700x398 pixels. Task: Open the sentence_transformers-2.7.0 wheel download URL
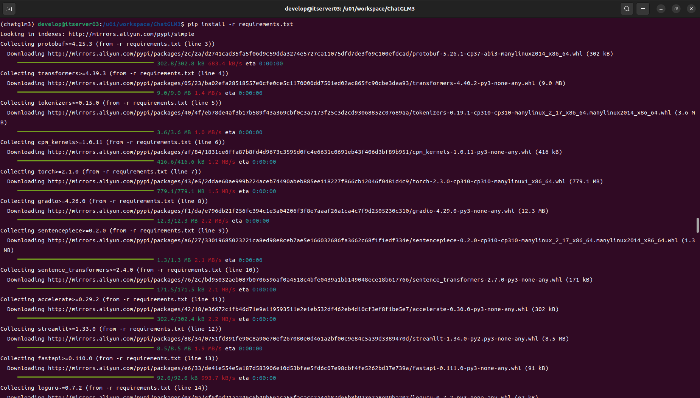pyautogui.click(x=305, y=280)
